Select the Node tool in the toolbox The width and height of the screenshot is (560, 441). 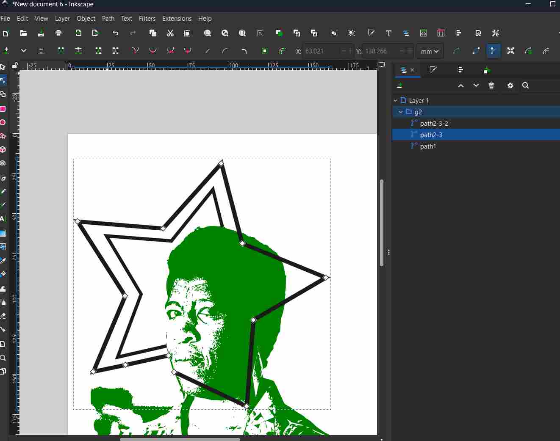tap(3, 80)
